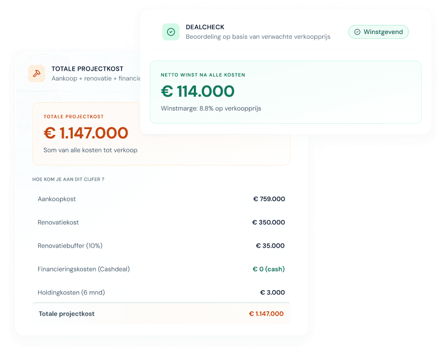Click the € 350.000 value
Screen dimensions: 446x356
[x=268, y=222]
